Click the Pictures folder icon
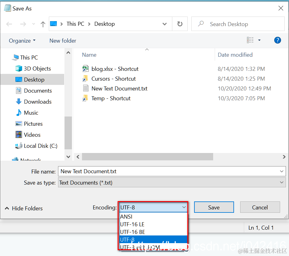This screenshot has height=256, width=289. tap(19, 124)
